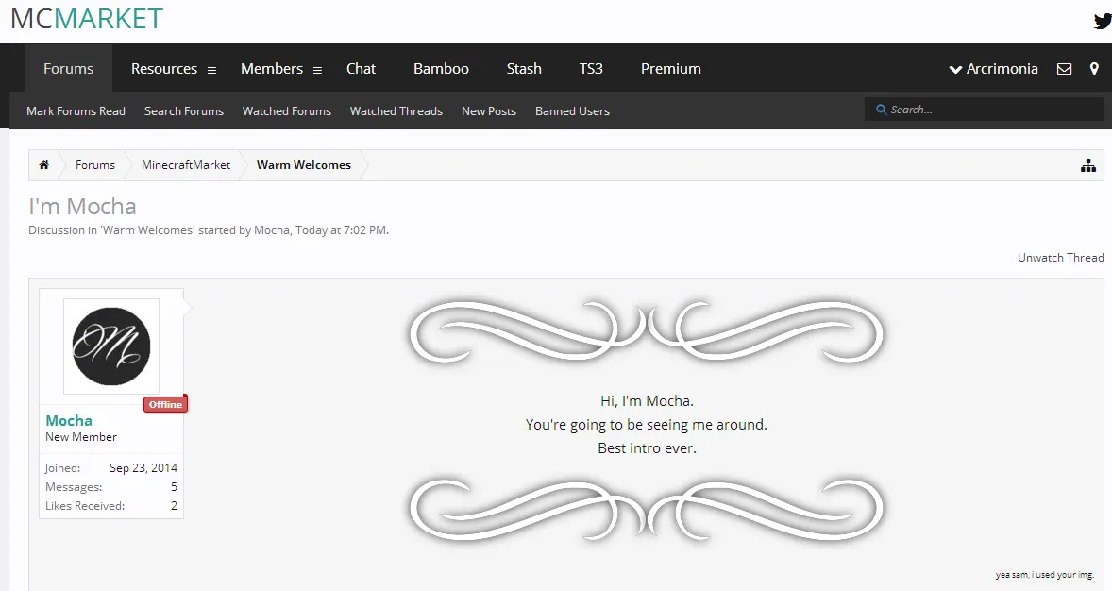
Task: Click the MinecraftMarket breadcrumb
Action: pos(186,164)
